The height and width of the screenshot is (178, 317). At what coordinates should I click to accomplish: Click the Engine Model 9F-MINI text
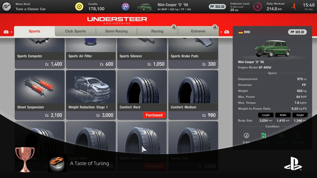click(x=255, y=68)
